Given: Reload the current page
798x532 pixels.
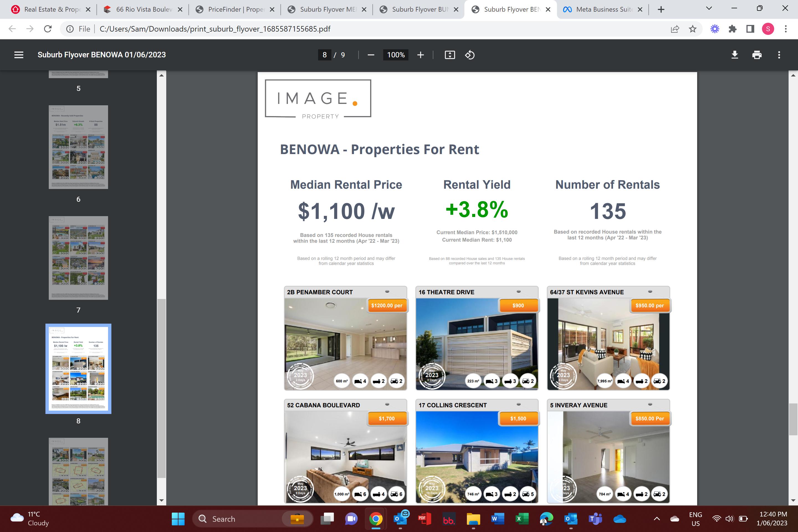Looking at the screenshot, I should 48,29.
